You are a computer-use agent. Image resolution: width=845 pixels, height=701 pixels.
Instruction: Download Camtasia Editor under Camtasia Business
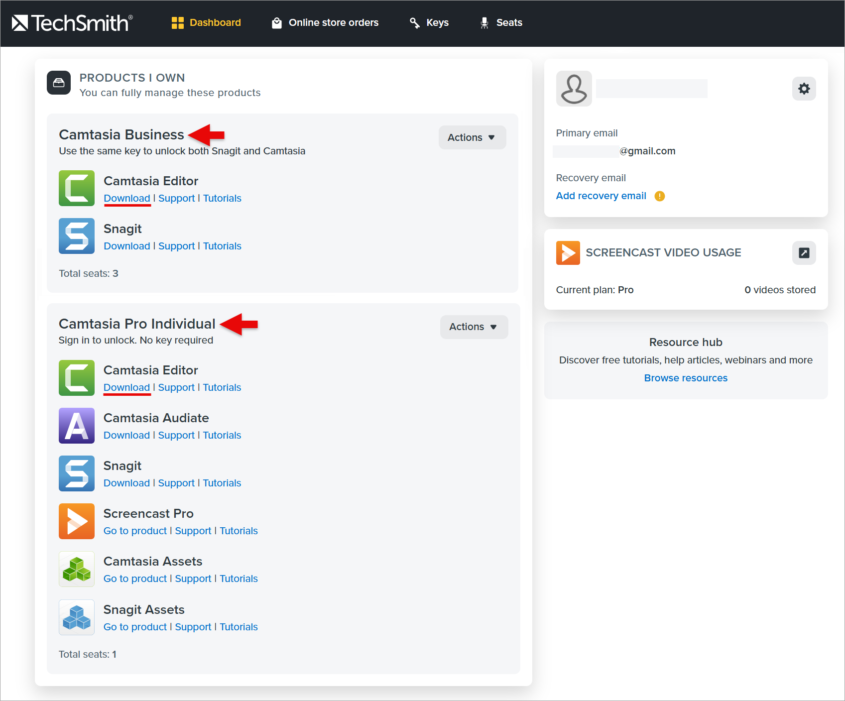pos(127,198)
